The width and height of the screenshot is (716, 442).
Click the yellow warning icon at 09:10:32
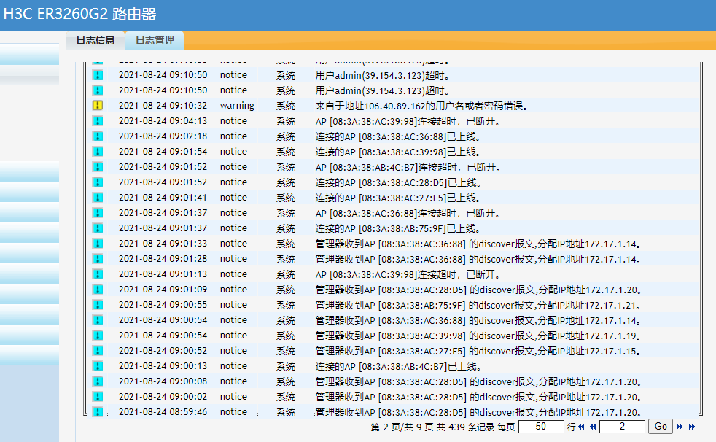(98, 106)
